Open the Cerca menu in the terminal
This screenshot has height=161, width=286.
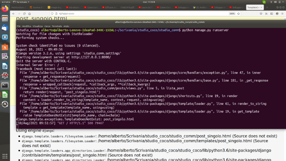(x=47, y=26)
